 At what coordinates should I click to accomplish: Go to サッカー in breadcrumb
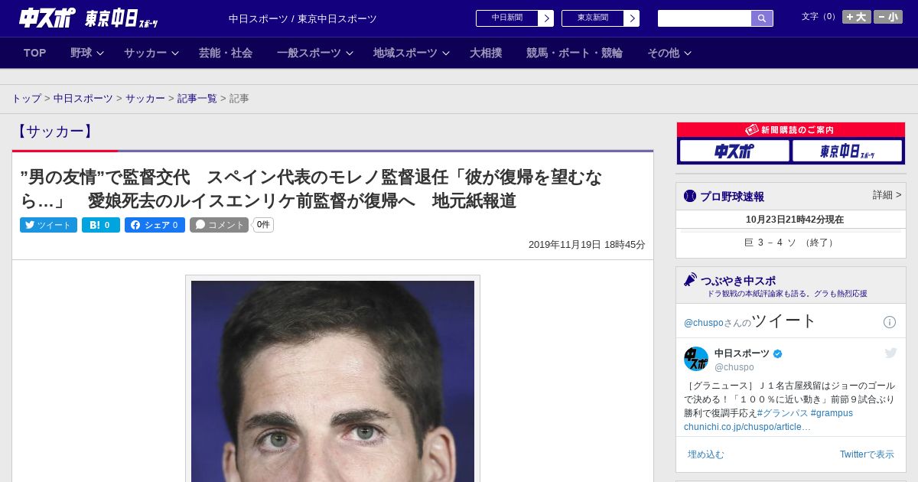click(x=145, y=99)
